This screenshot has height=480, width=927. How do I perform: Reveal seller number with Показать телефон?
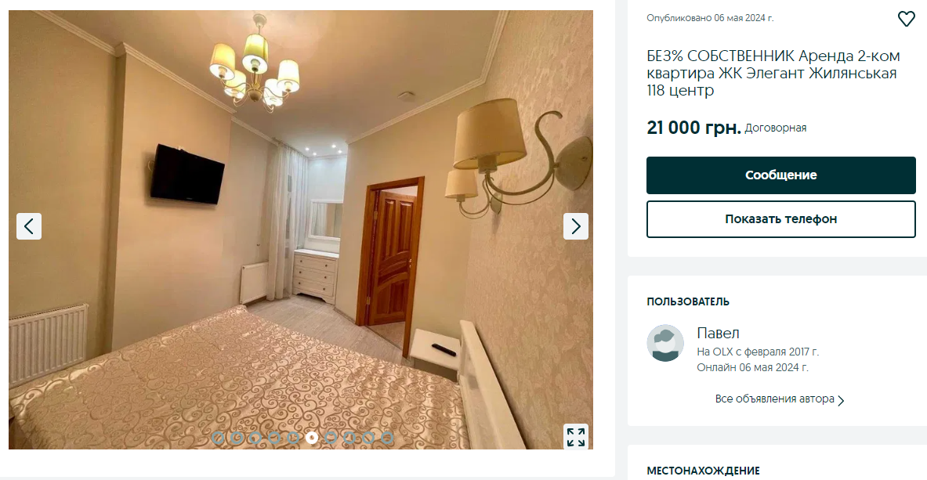coord(781,218)
